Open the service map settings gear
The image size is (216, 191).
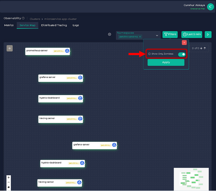pyautogui.click(x=110, y=34)
